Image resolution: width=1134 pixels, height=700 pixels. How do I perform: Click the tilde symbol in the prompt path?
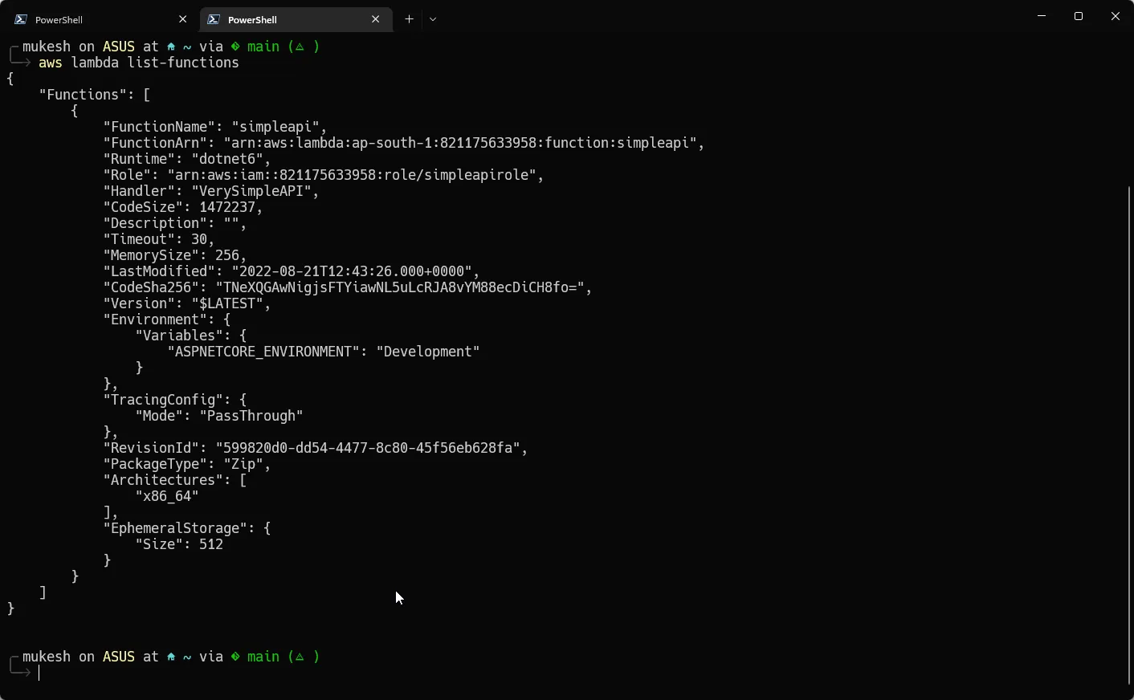pyautogui.click(x=186, y=47)
